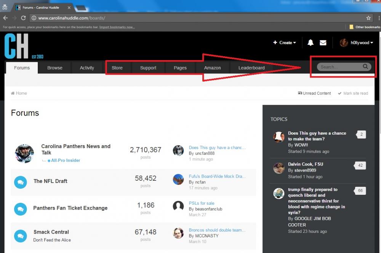This screenshot has height=253, width=381.
Task: Open the Leaderboard tab
Action: 251,68
